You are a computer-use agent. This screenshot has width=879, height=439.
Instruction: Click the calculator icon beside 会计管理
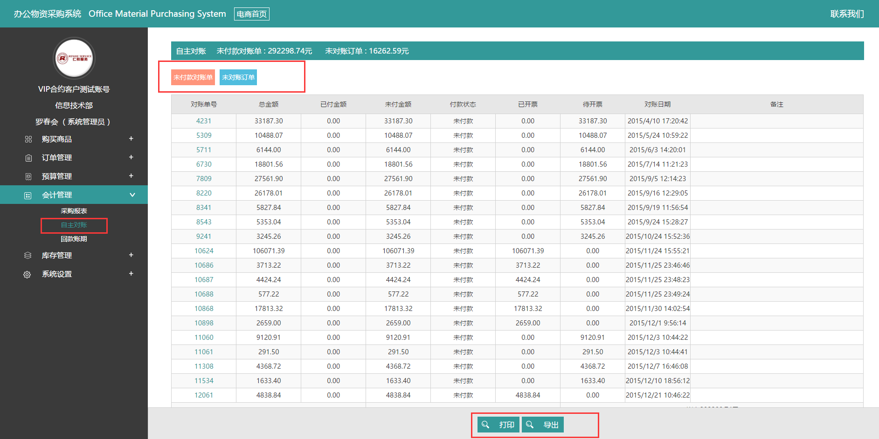tap(28, 196)
